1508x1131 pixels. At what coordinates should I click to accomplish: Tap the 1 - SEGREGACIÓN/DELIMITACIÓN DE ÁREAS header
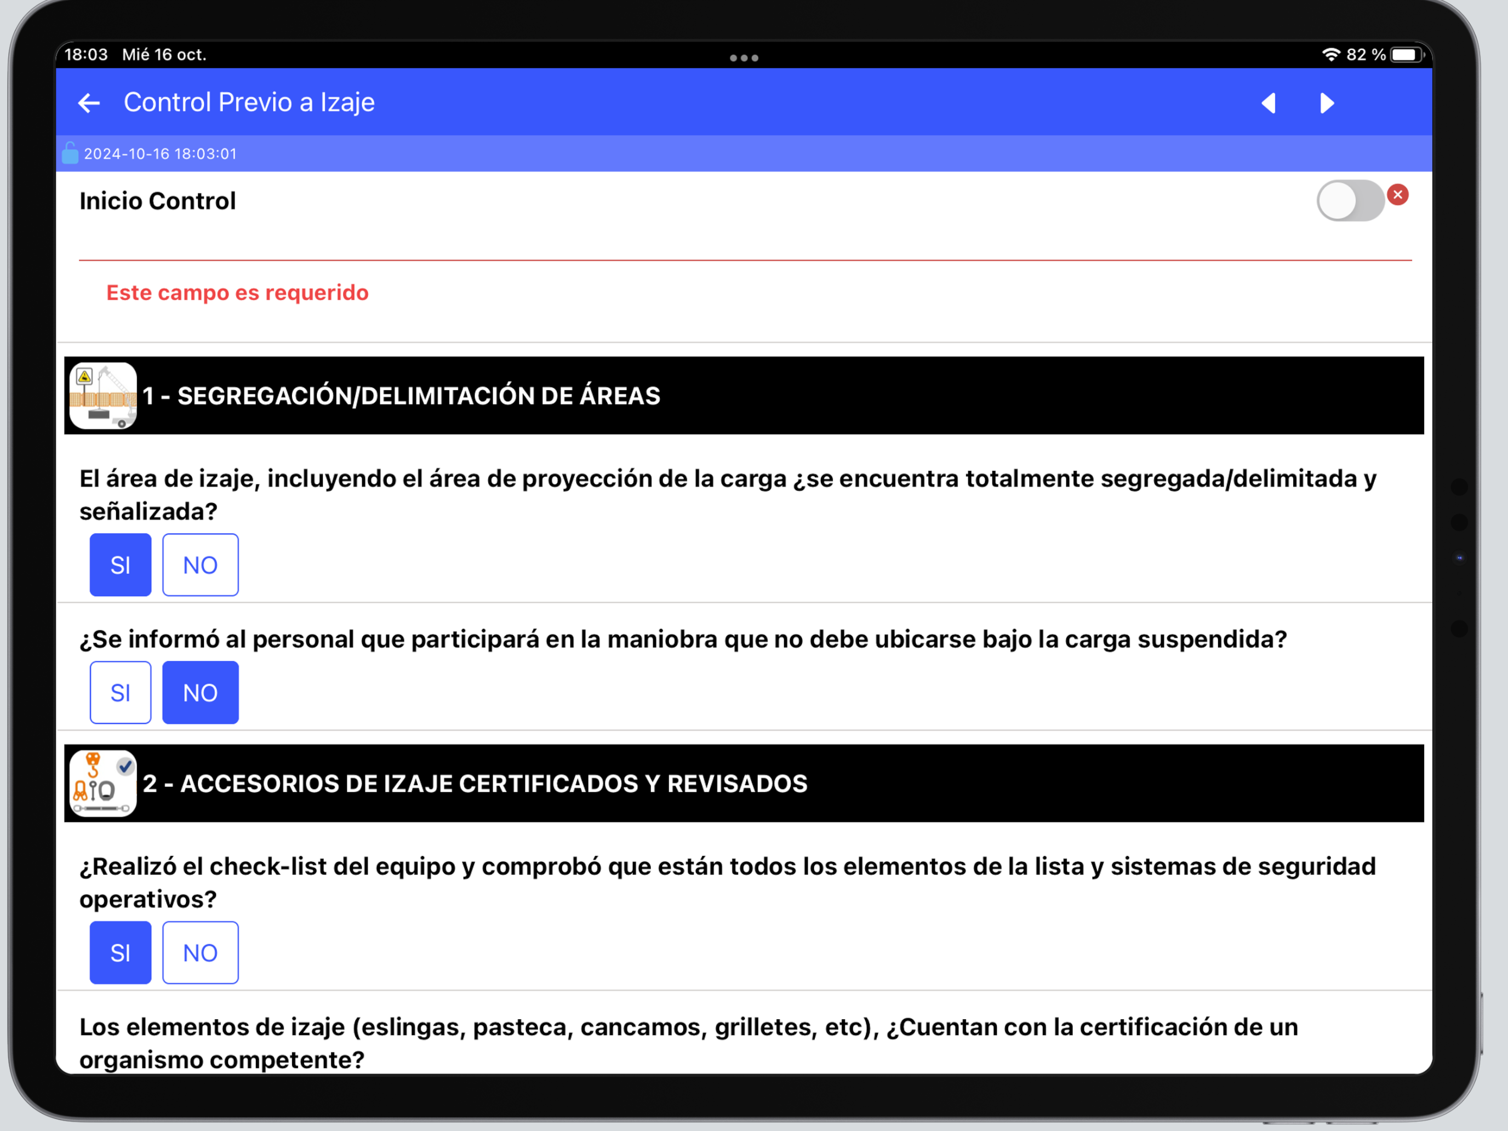pos(744,396)
